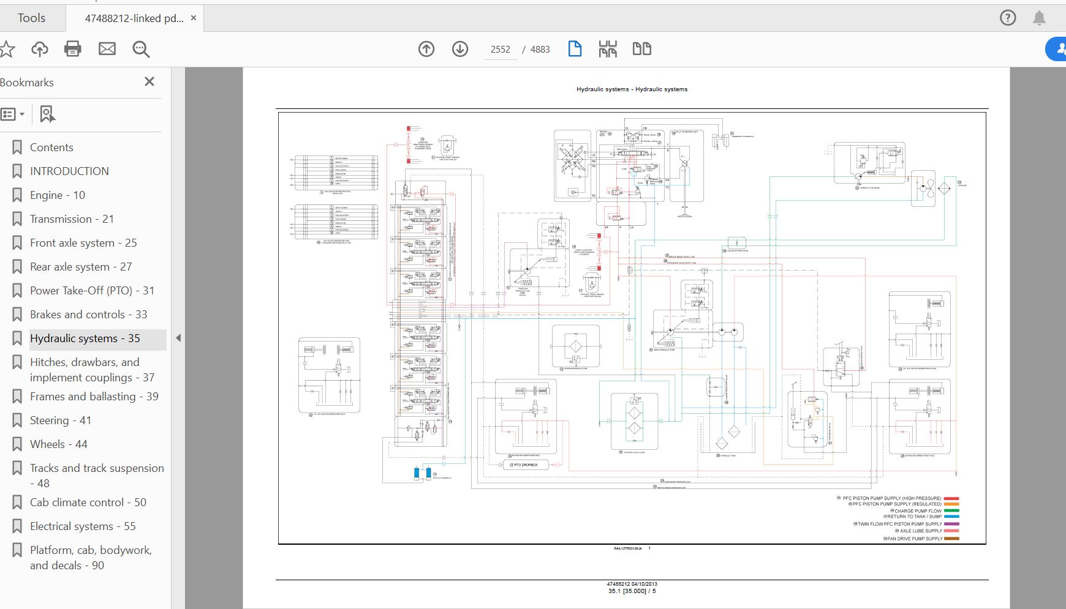This screenshot has width=1066, height=609.
Task: Select the single page view icon
Action: click(x=575, y=49)
